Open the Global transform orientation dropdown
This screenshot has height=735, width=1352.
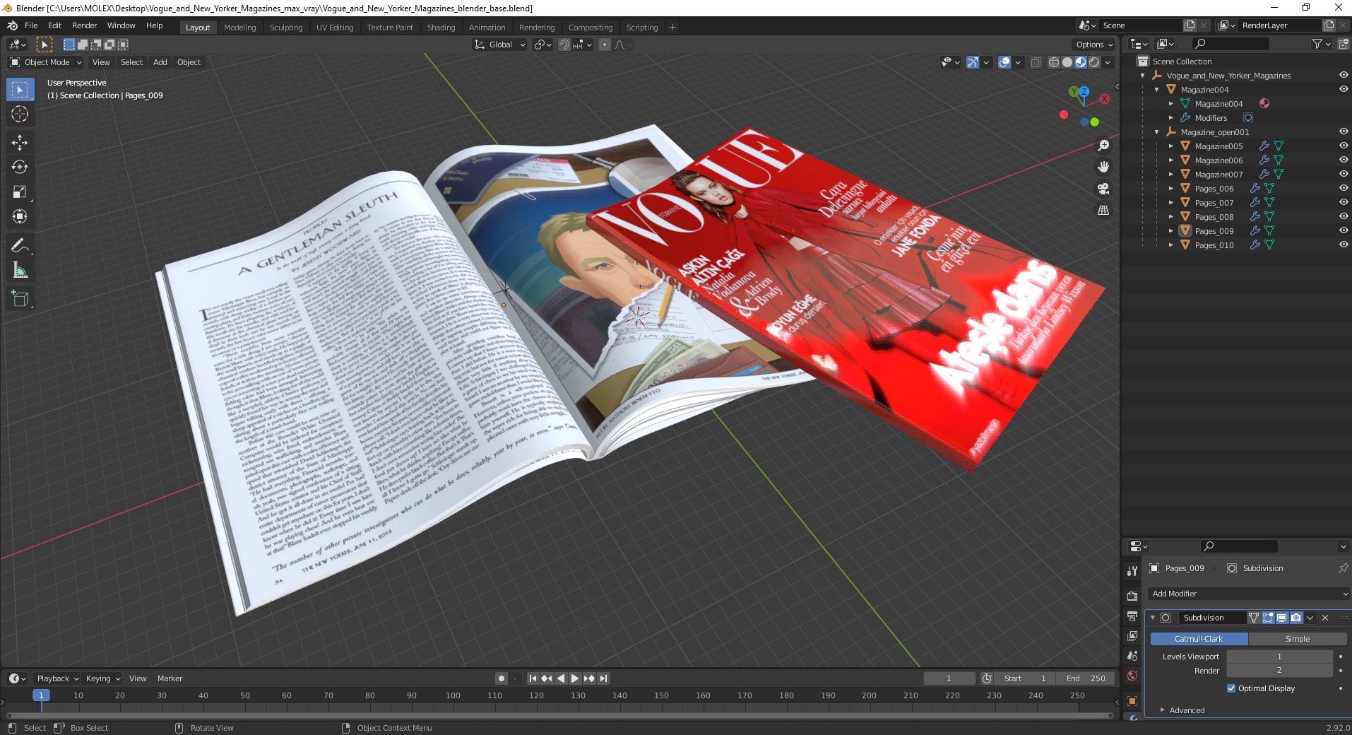coord(500,45)
